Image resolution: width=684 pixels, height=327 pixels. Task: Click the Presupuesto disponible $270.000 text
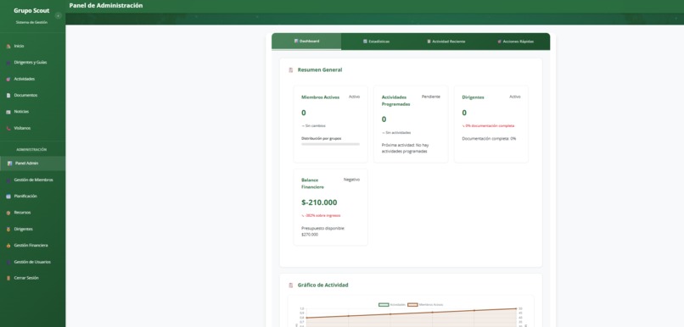click(x=323, y=231)
